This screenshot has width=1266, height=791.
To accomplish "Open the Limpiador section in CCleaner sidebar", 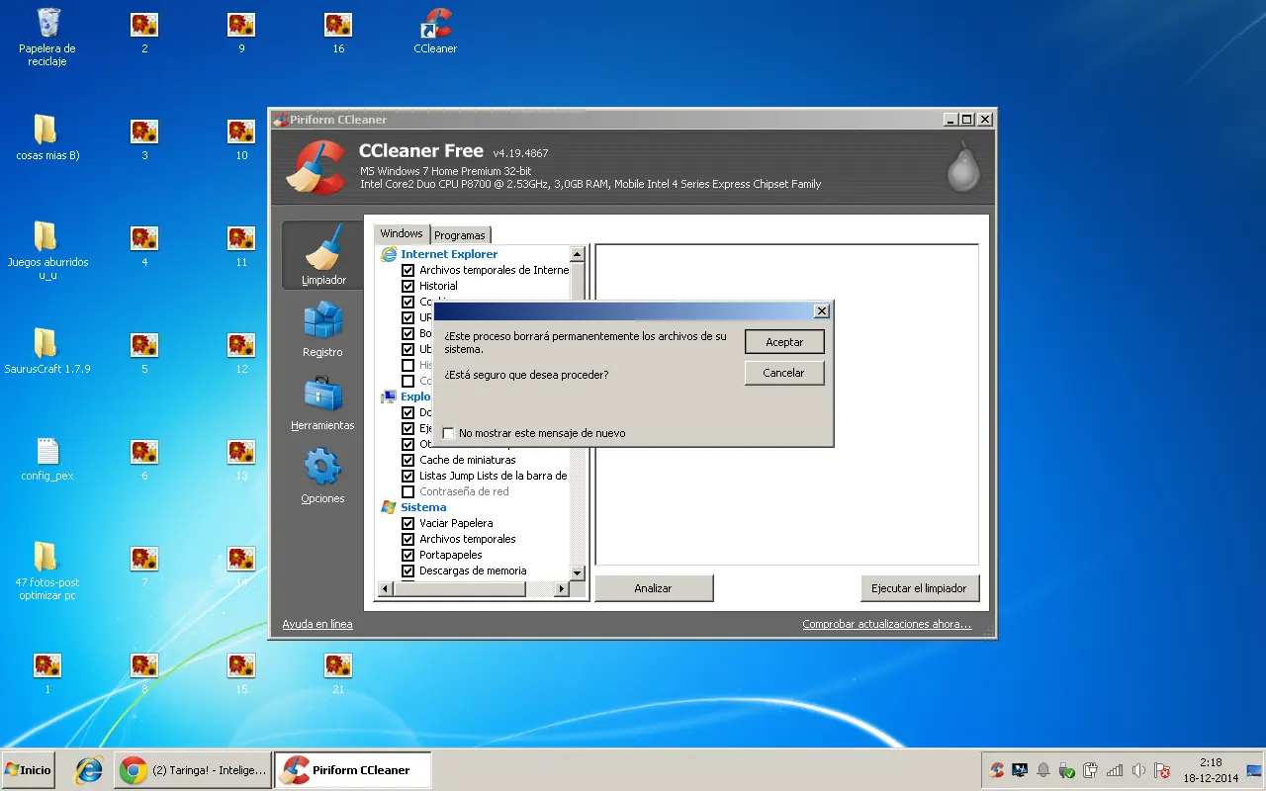I will [x=323, y=254].
